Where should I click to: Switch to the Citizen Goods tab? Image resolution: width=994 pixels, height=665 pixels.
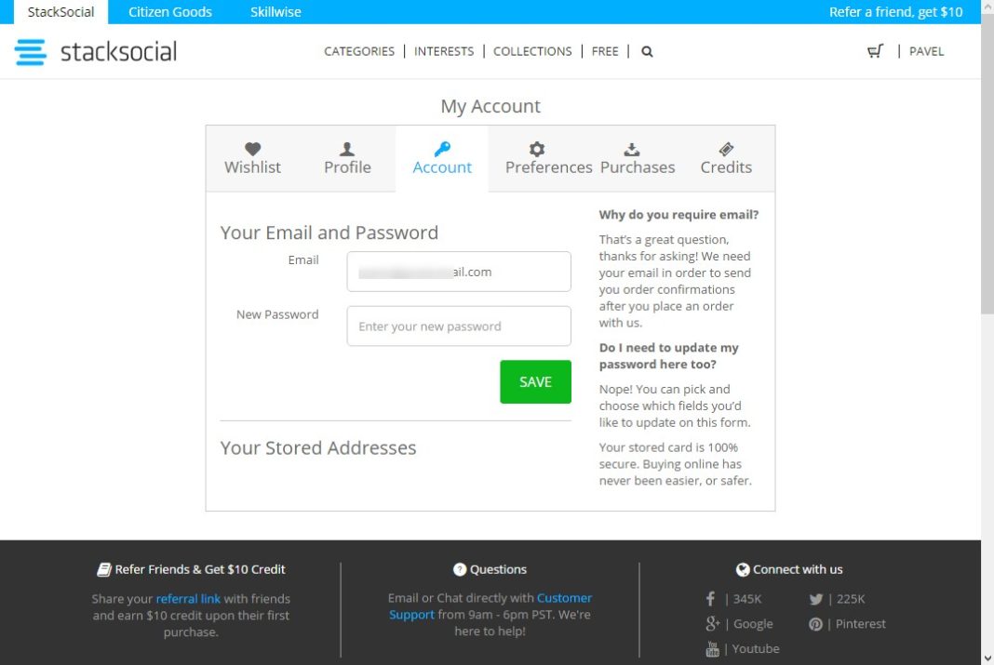[x=170, y=12]
